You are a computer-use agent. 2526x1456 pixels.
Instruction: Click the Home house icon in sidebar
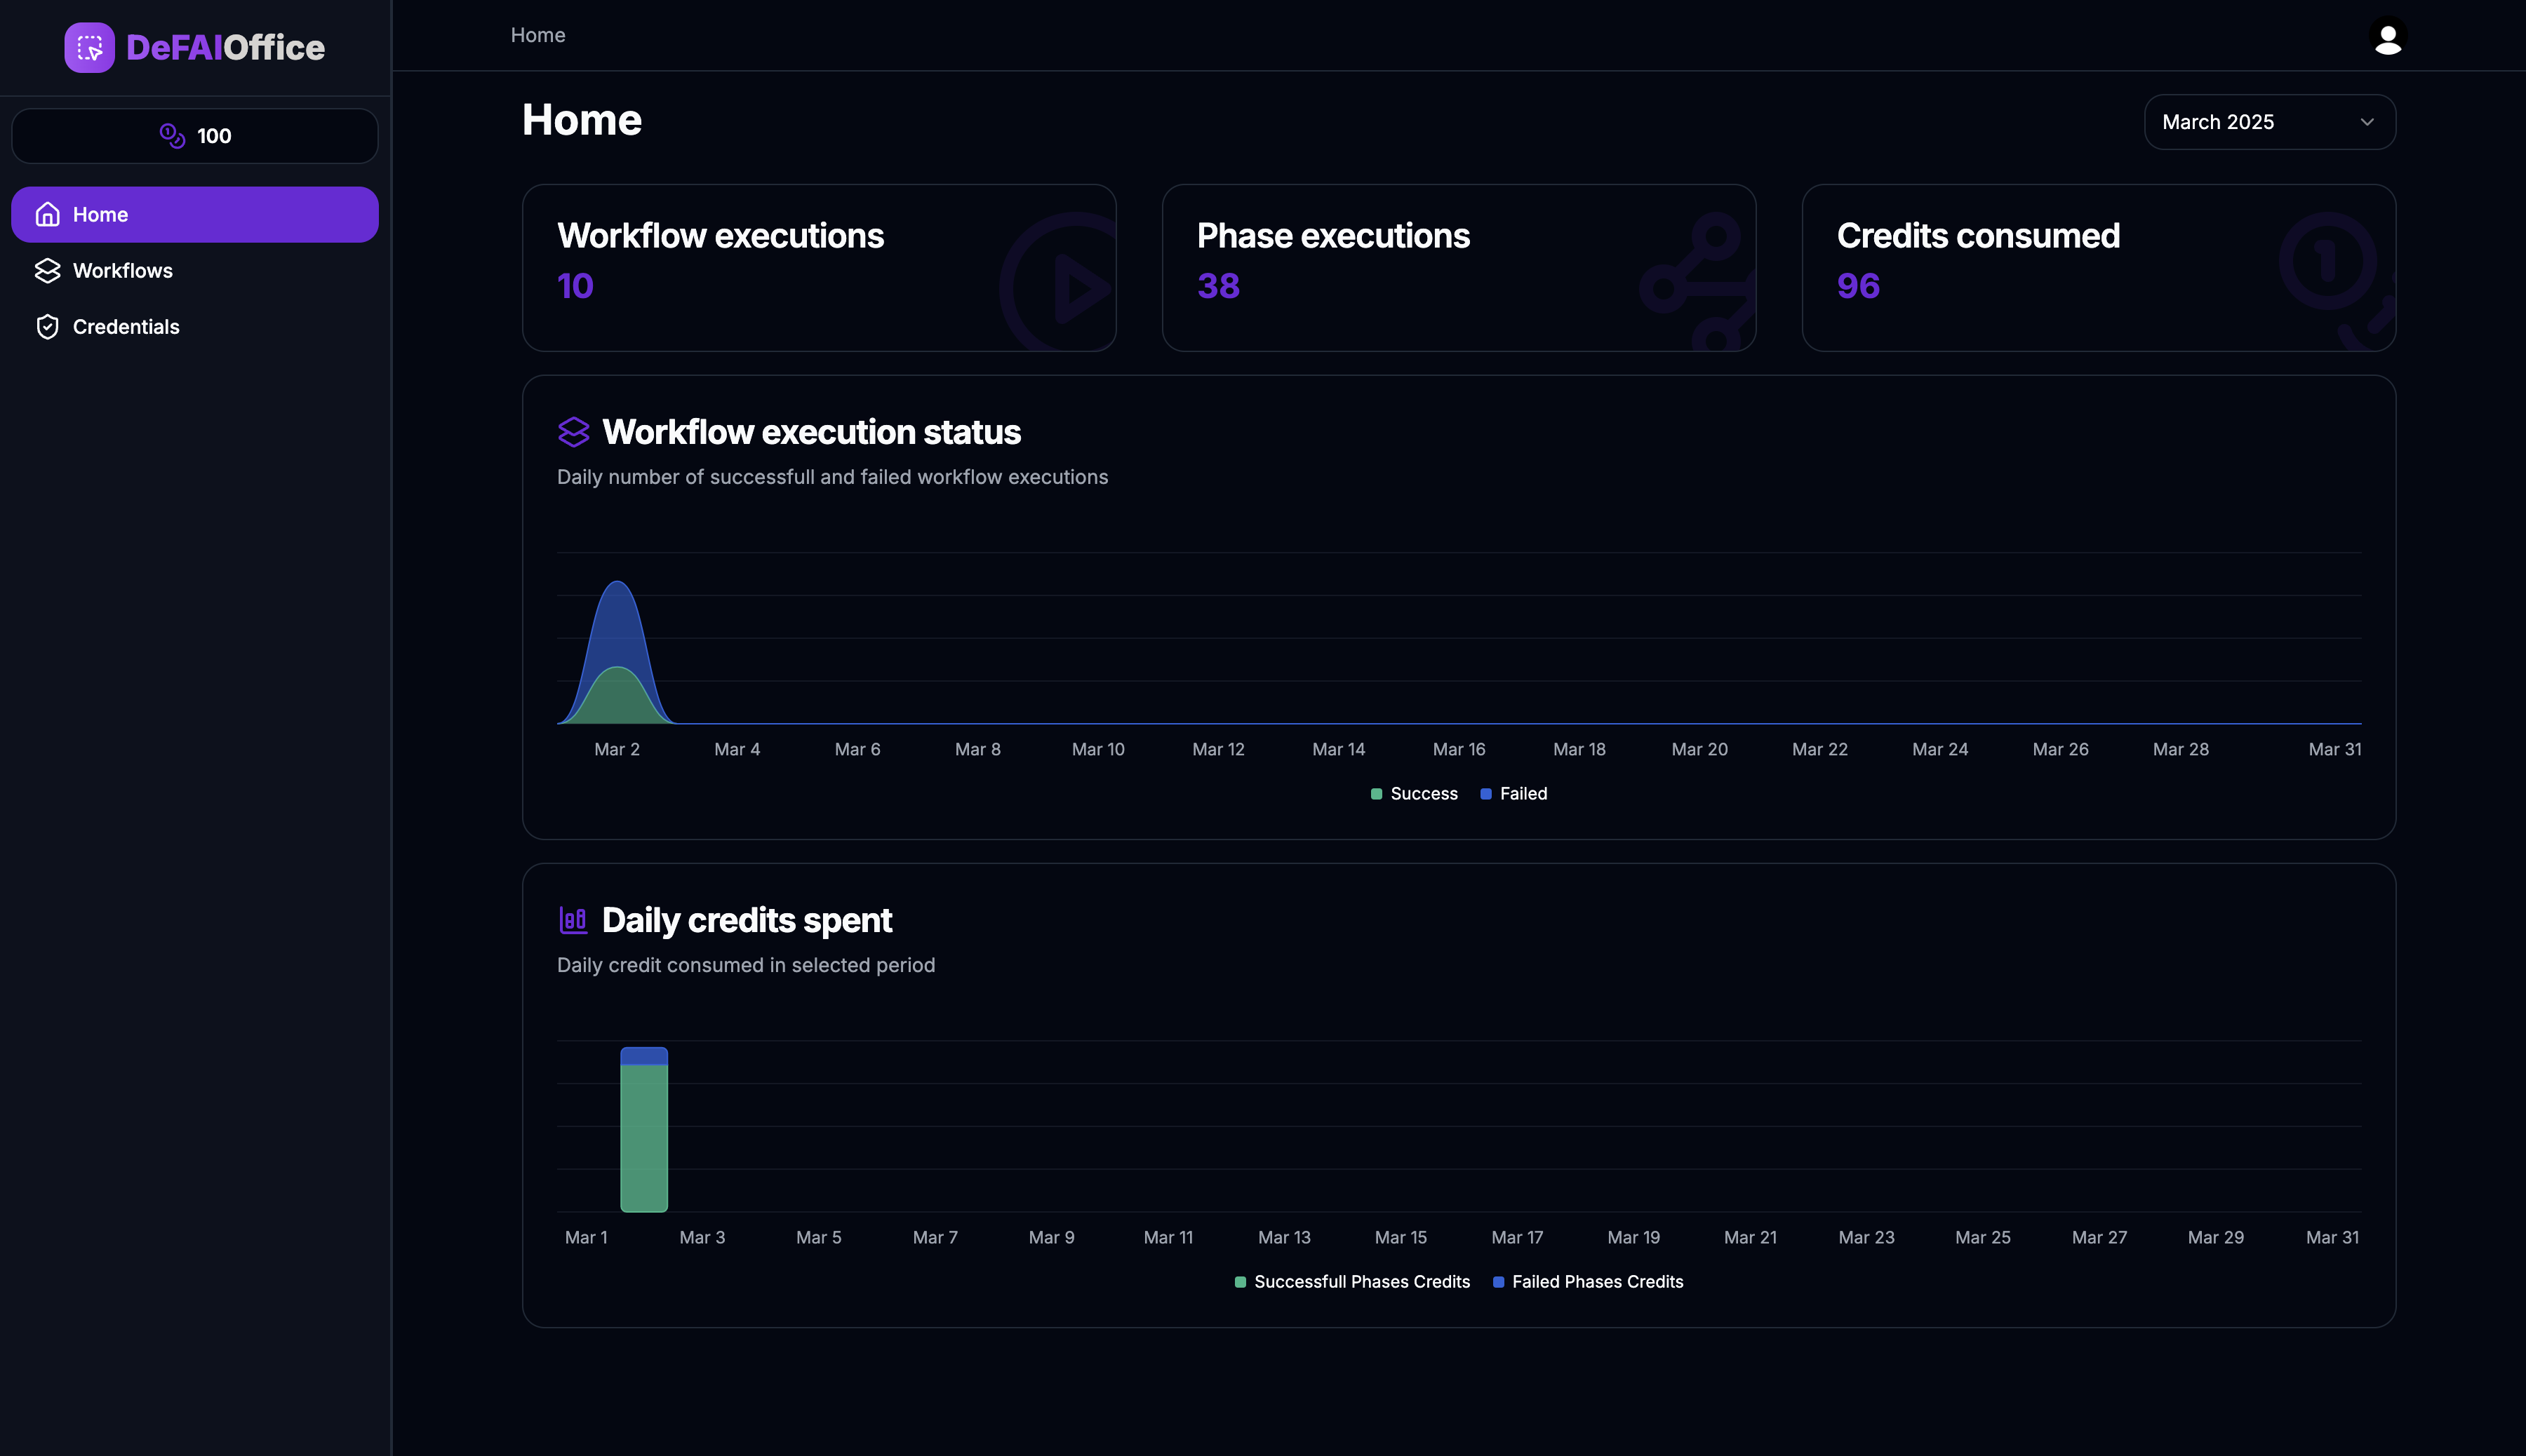47,214
